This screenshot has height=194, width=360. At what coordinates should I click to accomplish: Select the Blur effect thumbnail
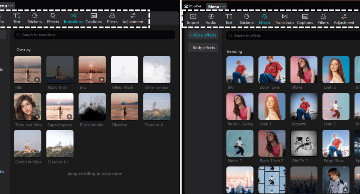[240, 70]
